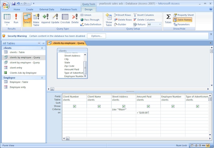Uncheck Show for Client Name column
The image size is (214, 148).
click(x=99, y=106)
